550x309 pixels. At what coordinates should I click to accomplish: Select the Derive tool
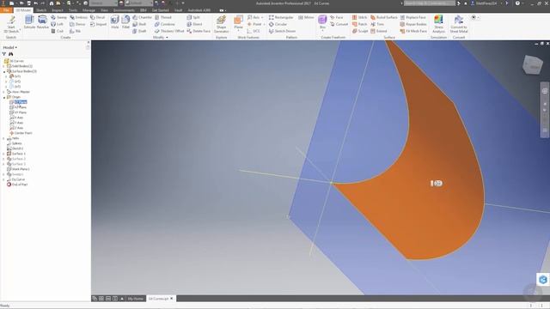77,24
